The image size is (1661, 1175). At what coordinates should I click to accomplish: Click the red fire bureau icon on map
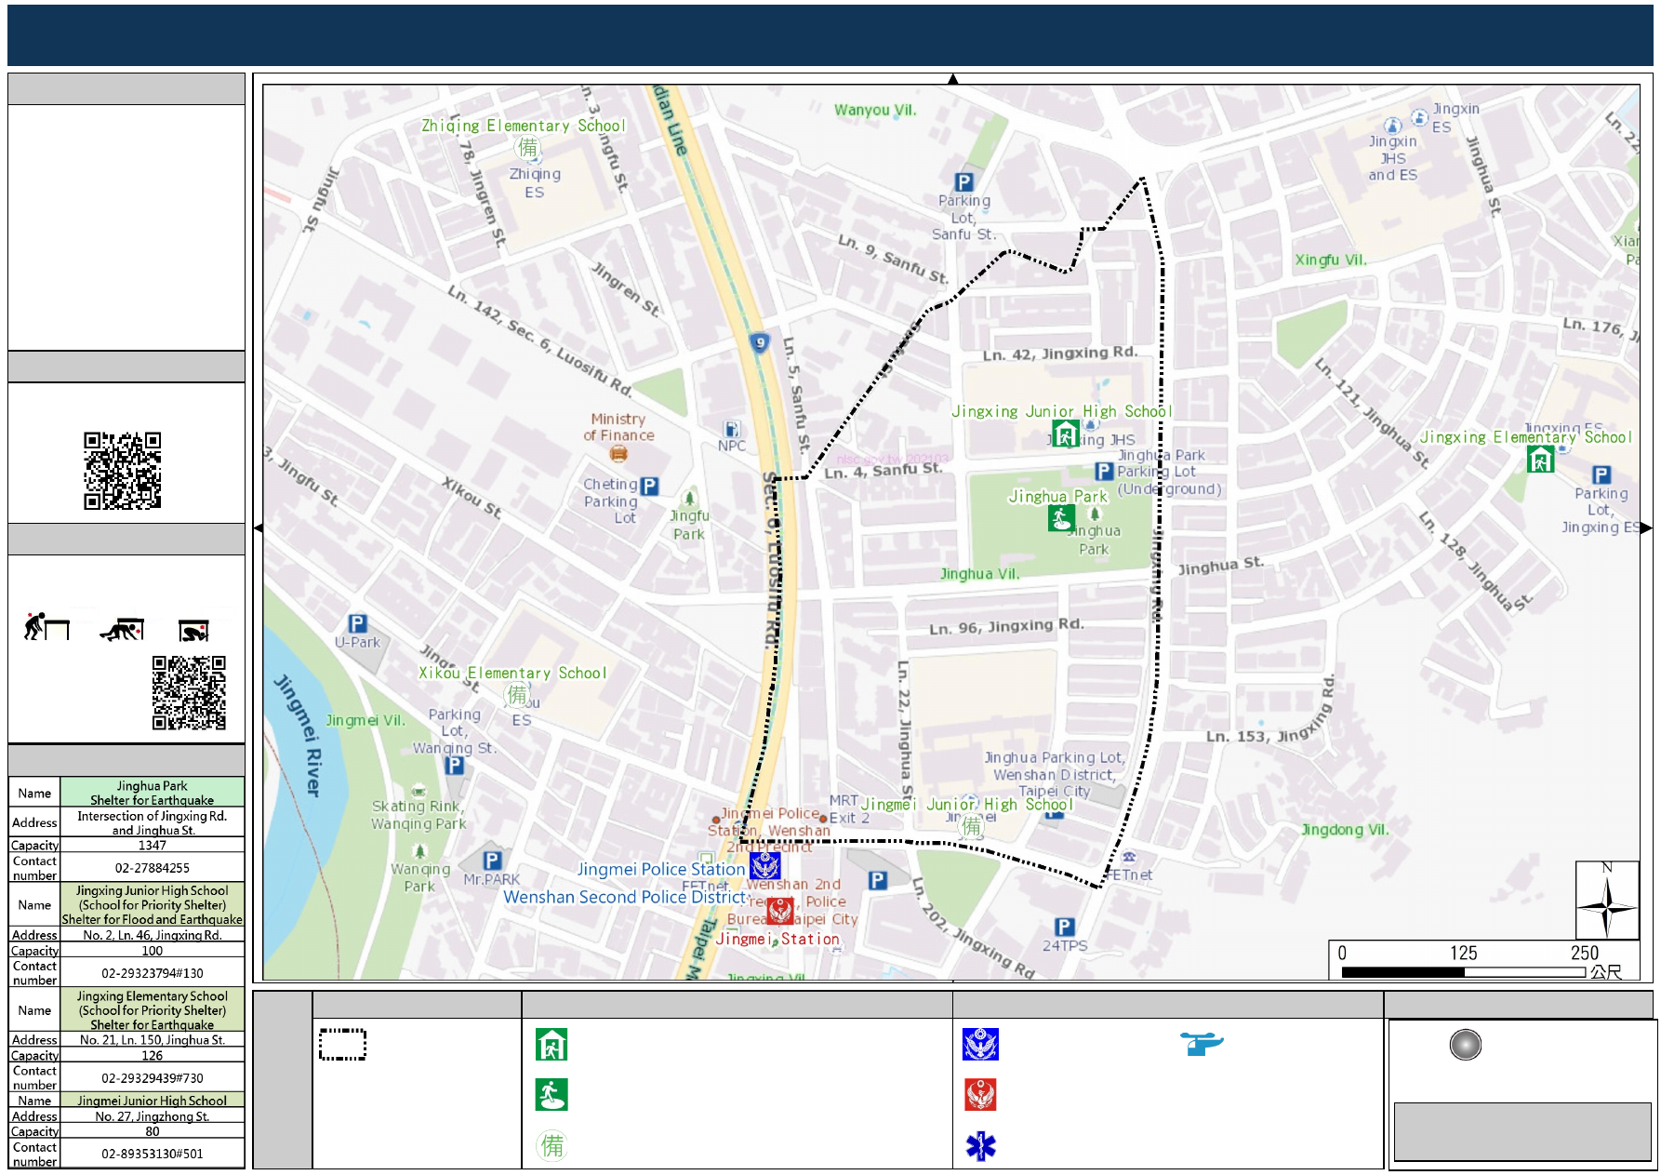pyautogui.click(x=780, y=911)
